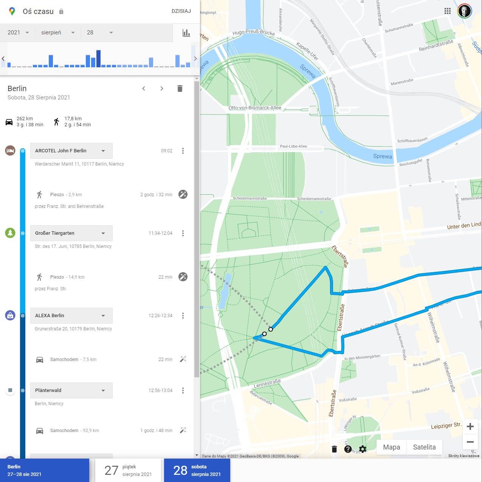This screenshot has width=482, height=482.
Task: Click address Grunerstraße 20, 10179 Berlin
Action: (x=73, y=329)
